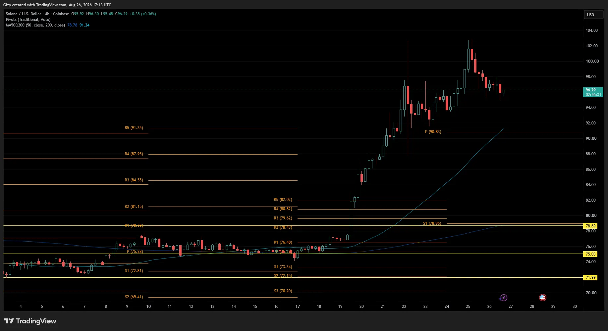
Task: Click the US flag economic event icon
Action: (542, 298)
